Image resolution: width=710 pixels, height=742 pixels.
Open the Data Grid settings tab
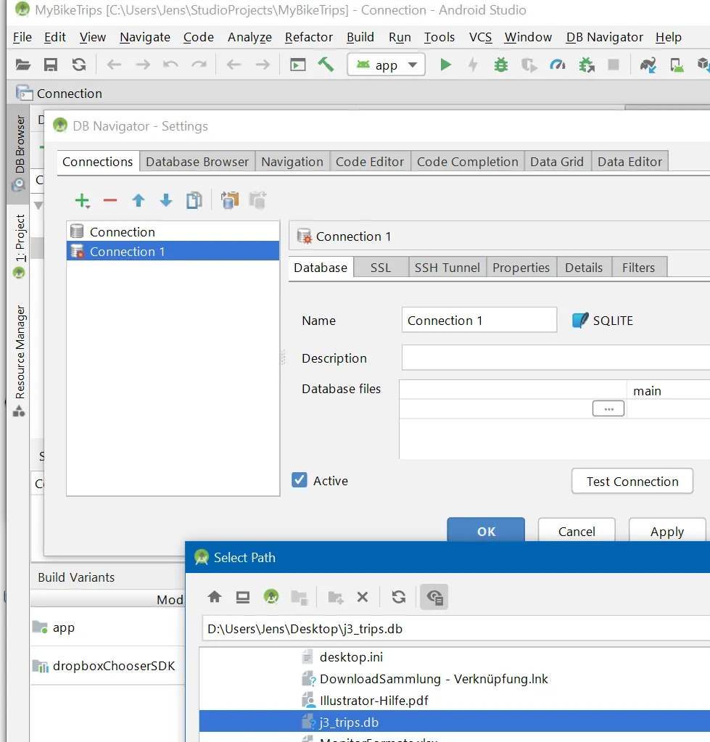(557, 162)
